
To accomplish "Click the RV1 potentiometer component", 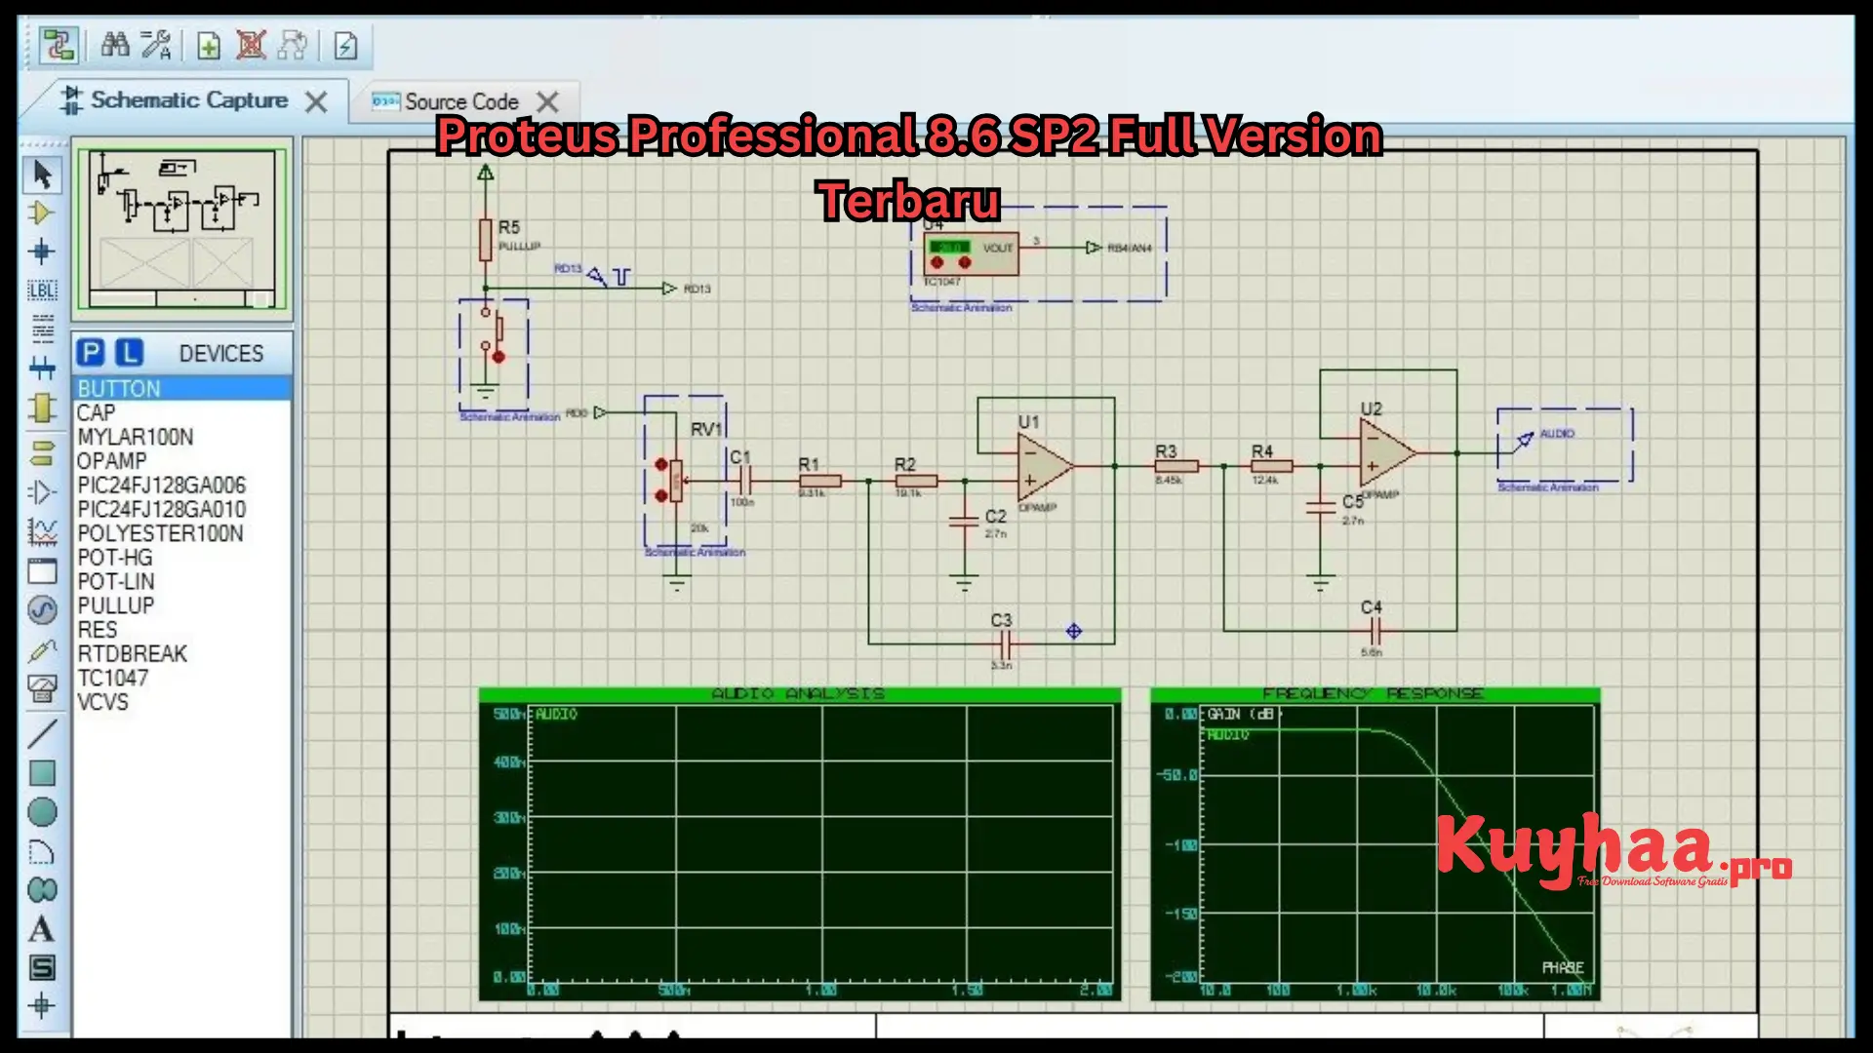I will point(676,479).
